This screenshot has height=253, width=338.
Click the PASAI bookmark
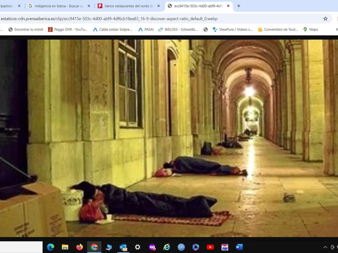click(x=146, y=29)
